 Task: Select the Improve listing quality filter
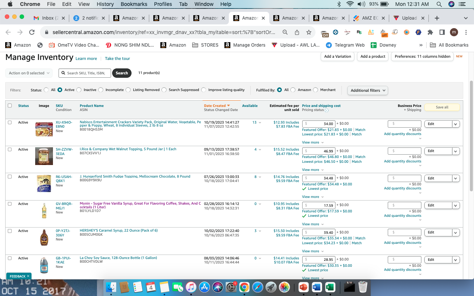[x=203, y=90]
